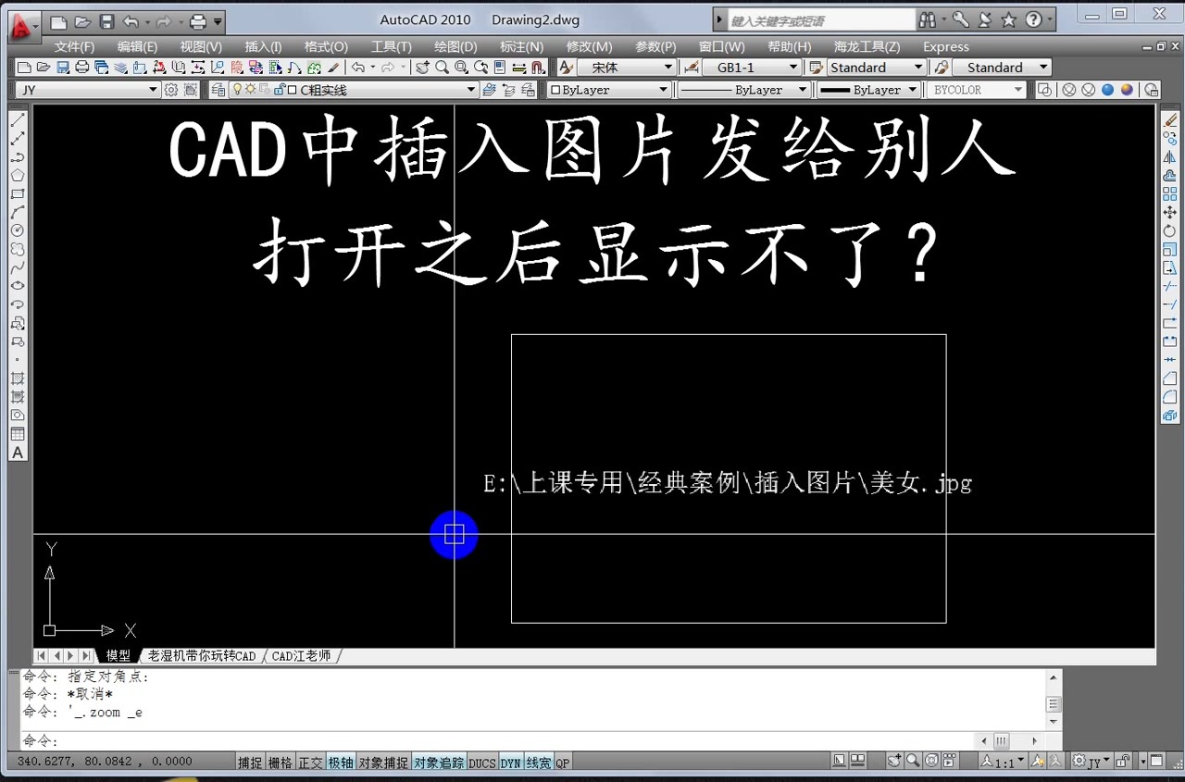Toggle DUCS in status bar
Viewport: 1185px width, 782px height.
tap(482, 763)
